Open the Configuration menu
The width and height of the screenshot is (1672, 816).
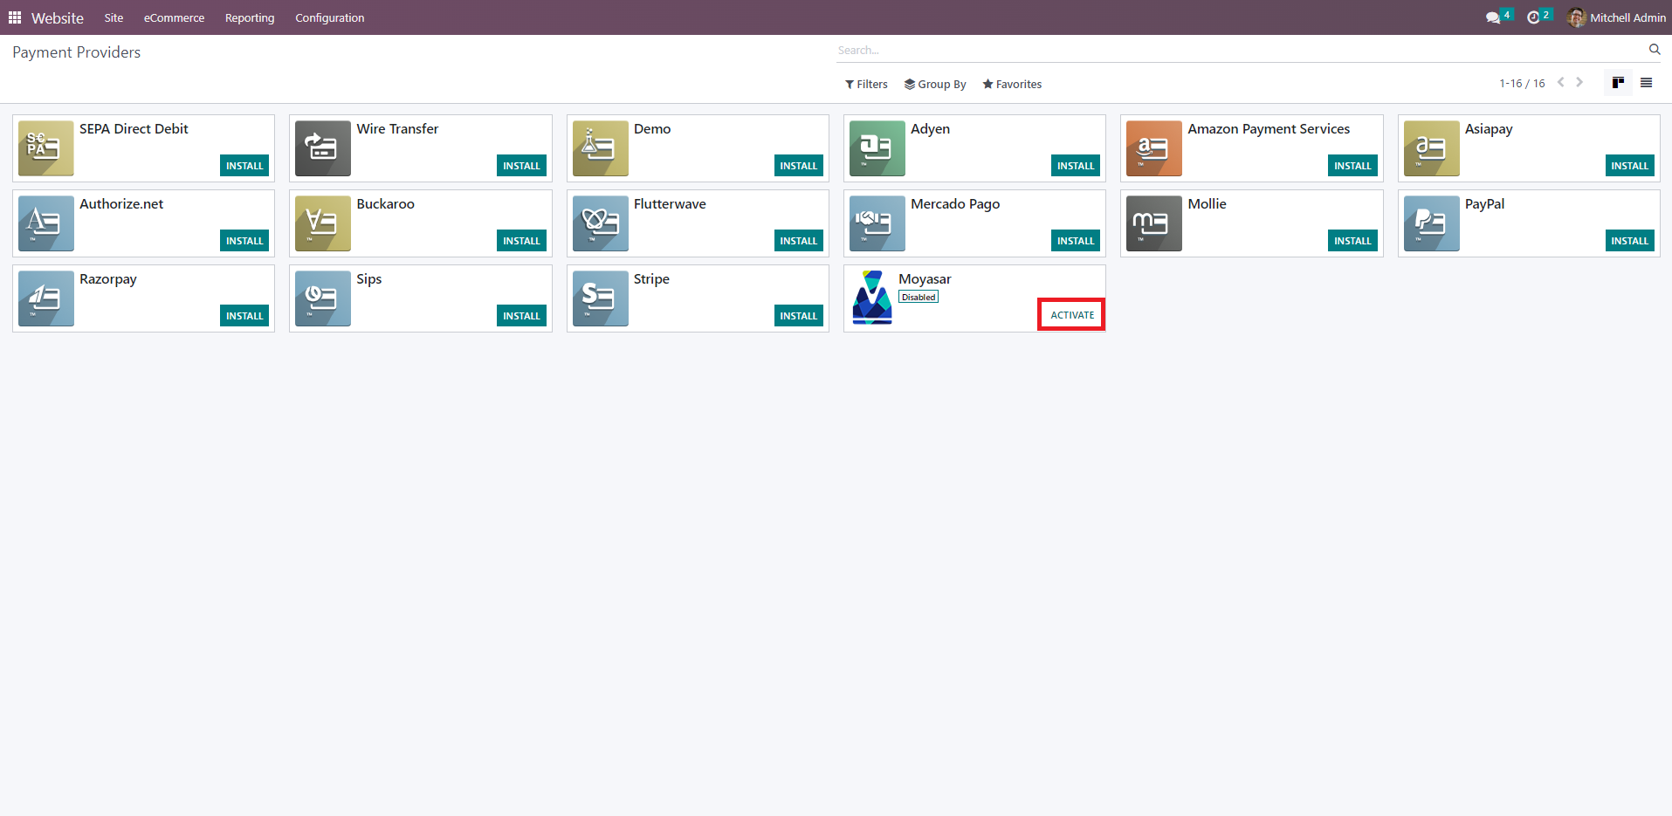tap(329, 17)
